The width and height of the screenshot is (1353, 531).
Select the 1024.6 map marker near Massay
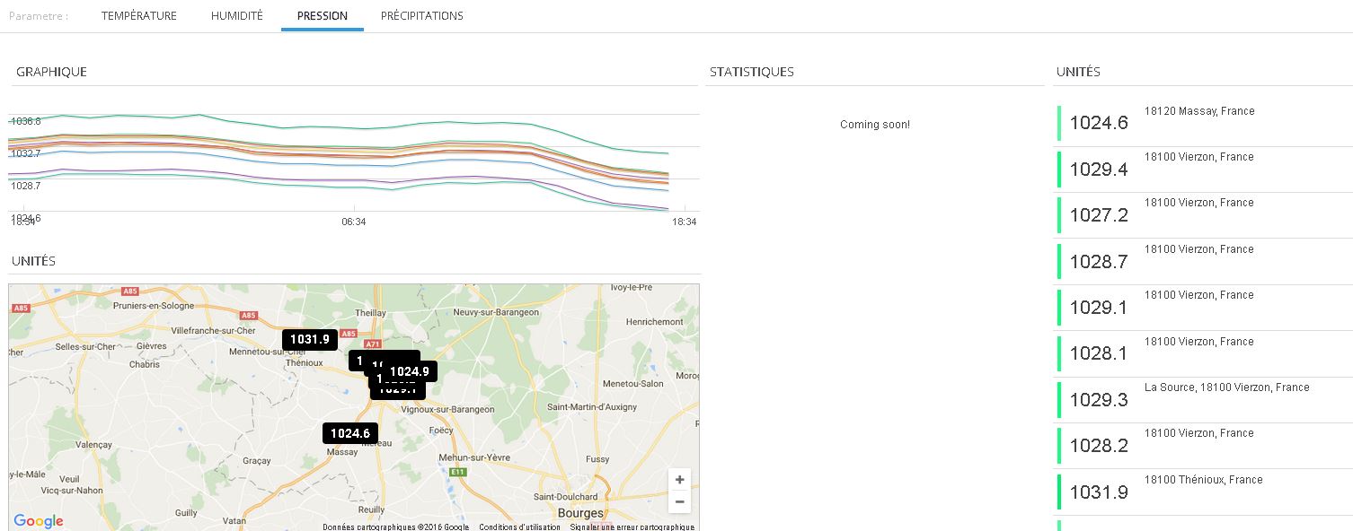coord(349,433)
